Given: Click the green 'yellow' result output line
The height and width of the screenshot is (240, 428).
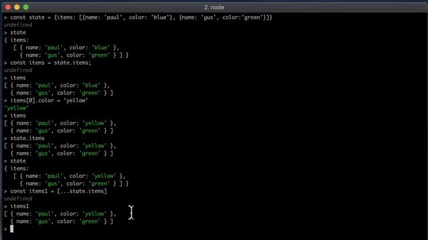Looking at the screenshot, I should coord(16,108).
